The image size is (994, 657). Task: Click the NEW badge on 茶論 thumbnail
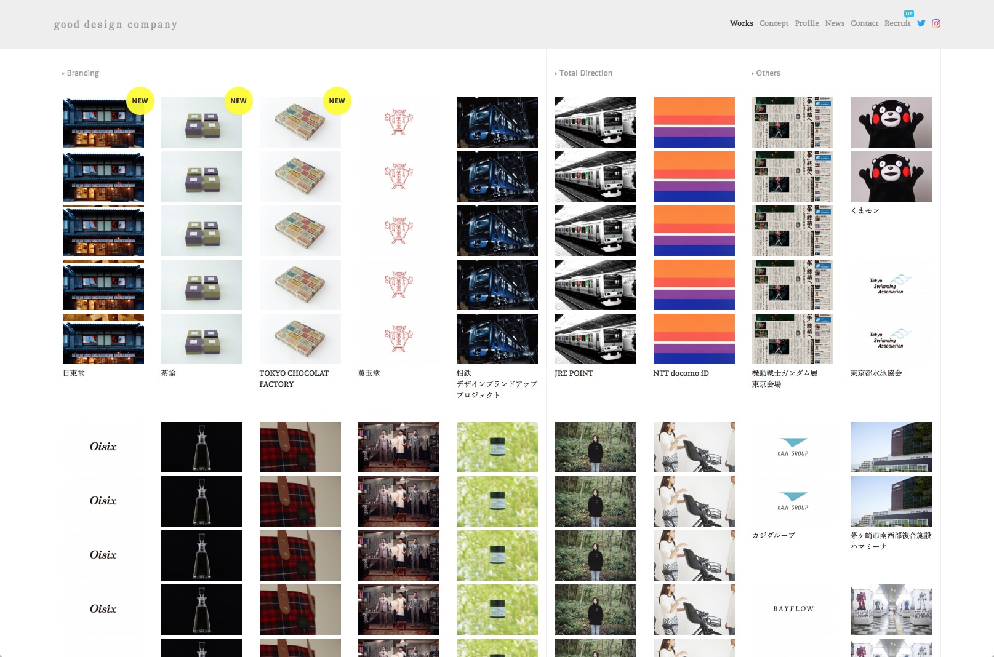239,101
